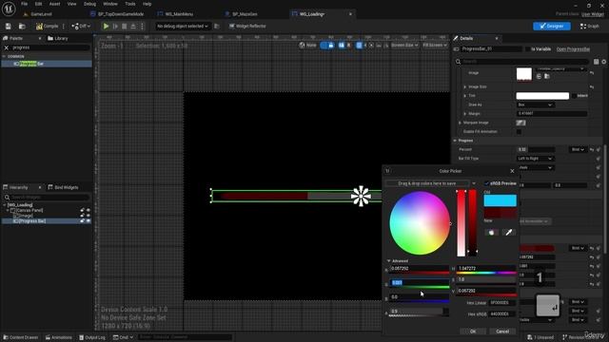609x342 pixels.
Task: Open the File menu
Action: pos(24,4)
